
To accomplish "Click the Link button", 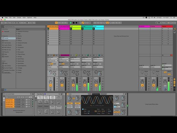I will 4,23.
